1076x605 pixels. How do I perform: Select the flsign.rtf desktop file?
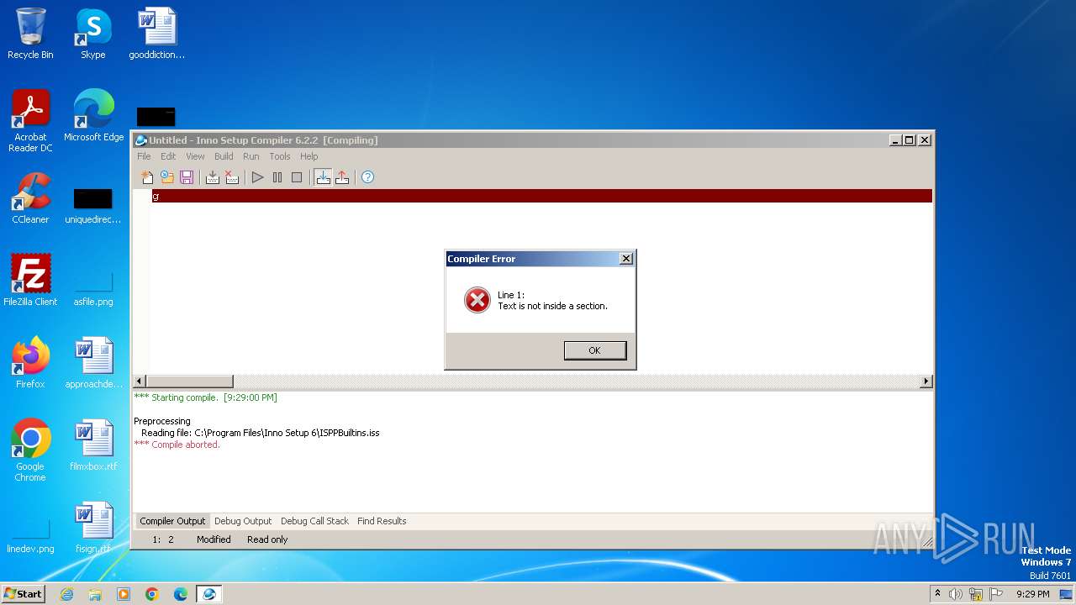pyautogui.click(x=93, y=528)
